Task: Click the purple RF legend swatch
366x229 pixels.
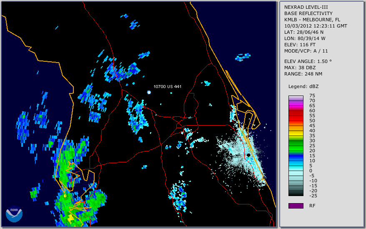Action: point(296,206)
